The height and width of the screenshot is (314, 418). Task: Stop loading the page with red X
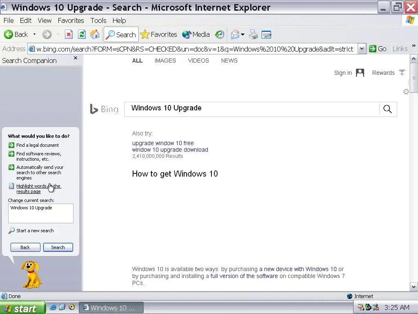tap(69, 34)
